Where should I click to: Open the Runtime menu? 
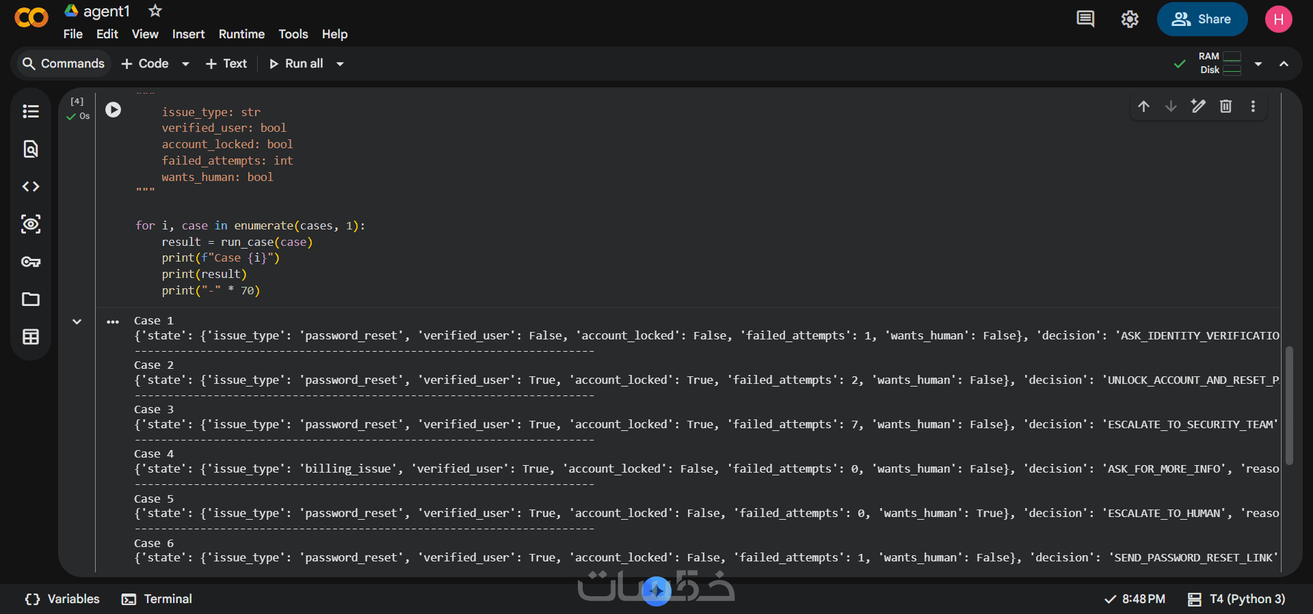click(241, 34)
